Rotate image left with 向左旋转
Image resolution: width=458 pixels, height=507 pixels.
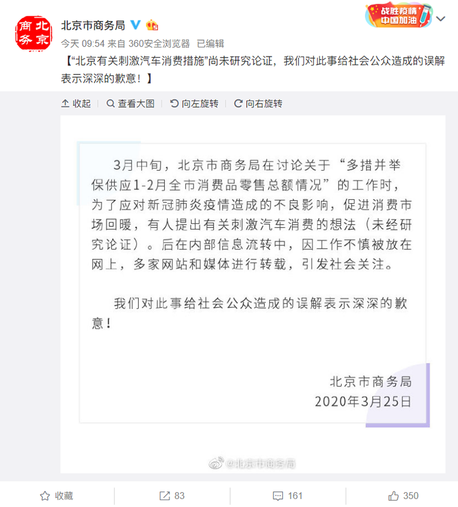pyautogui.click(x=194, y=104)
